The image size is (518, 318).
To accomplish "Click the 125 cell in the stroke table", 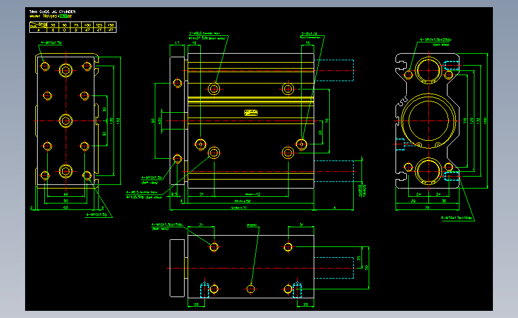I will coord(99,25).
